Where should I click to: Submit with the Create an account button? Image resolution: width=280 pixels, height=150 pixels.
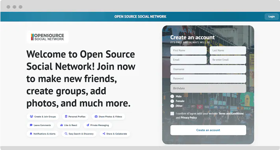pyautogui.click(x=208, y=130)
